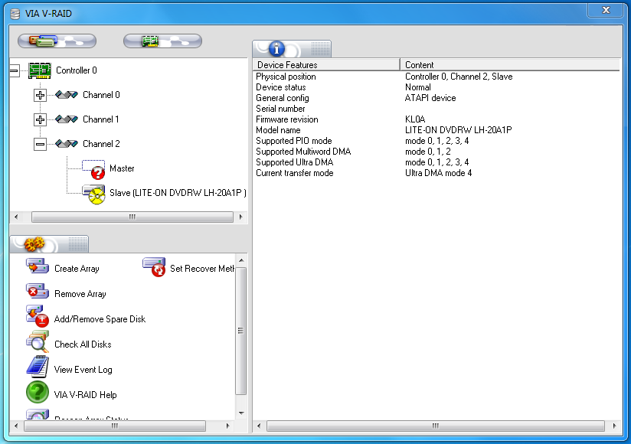
Task: Click the device tree scroll right arrow
Action: [x=240, y=217]
